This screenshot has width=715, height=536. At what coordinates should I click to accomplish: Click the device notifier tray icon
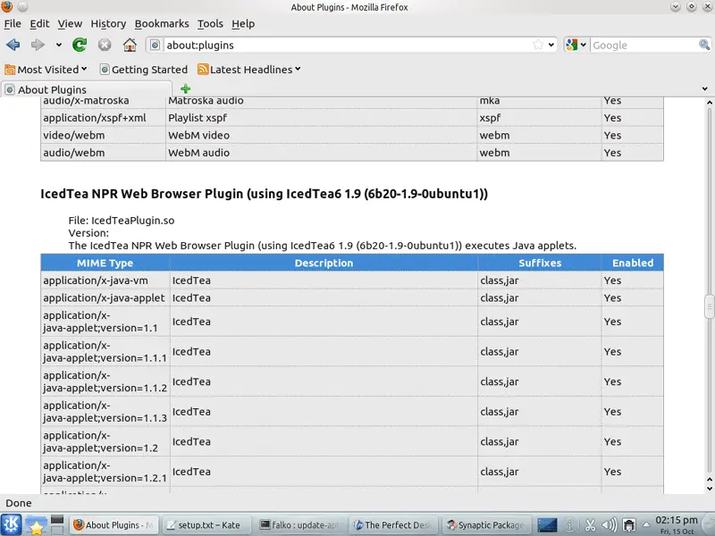coord(629,525)
